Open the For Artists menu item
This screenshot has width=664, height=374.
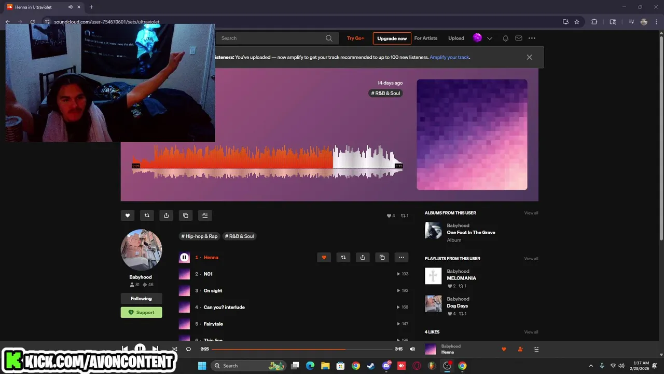pyautogui.click(x=425, y=38)
